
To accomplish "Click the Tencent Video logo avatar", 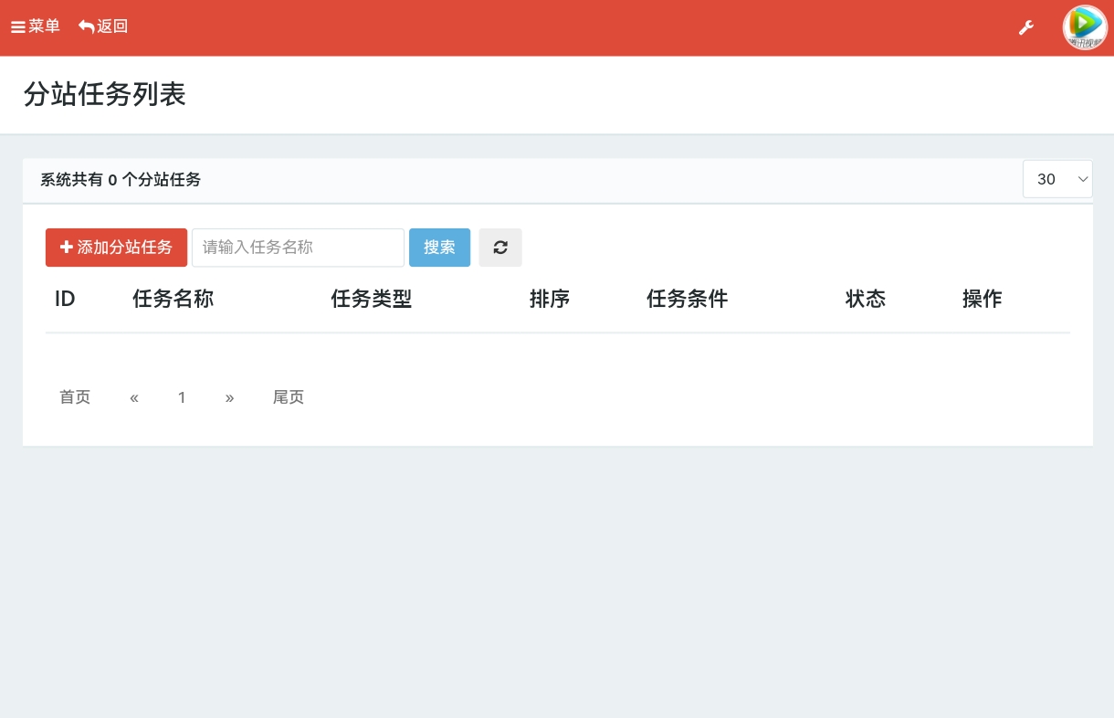I will (x=1085, y=27).
